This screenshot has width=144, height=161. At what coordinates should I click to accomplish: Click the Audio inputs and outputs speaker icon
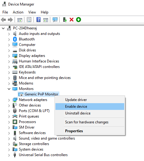point(15,34)
